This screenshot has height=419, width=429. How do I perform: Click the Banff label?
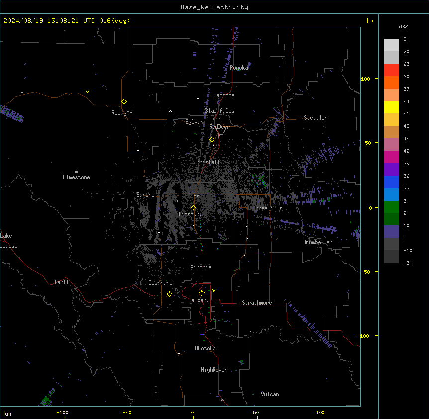click(x=62, y=282)
